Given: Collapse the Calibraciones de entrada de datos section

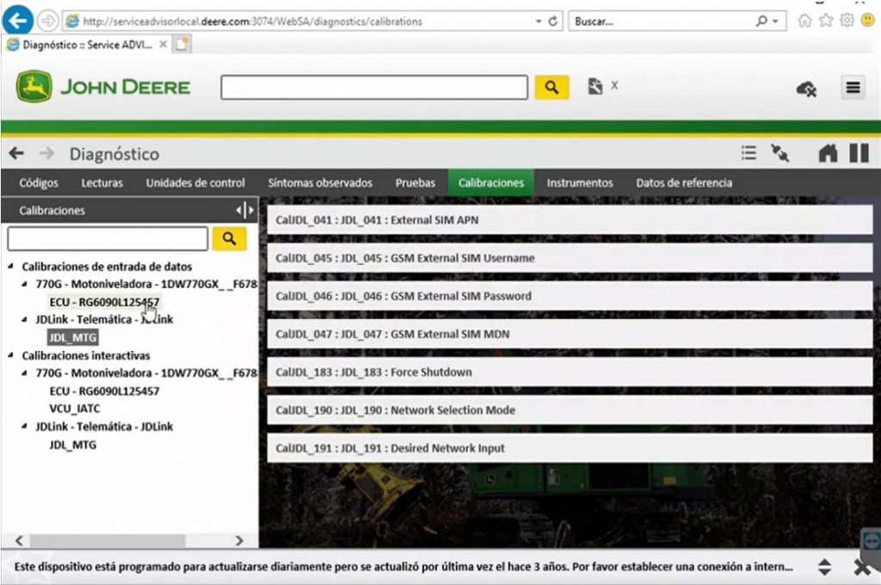Looking at the screenshot, I should pos(9,267).
